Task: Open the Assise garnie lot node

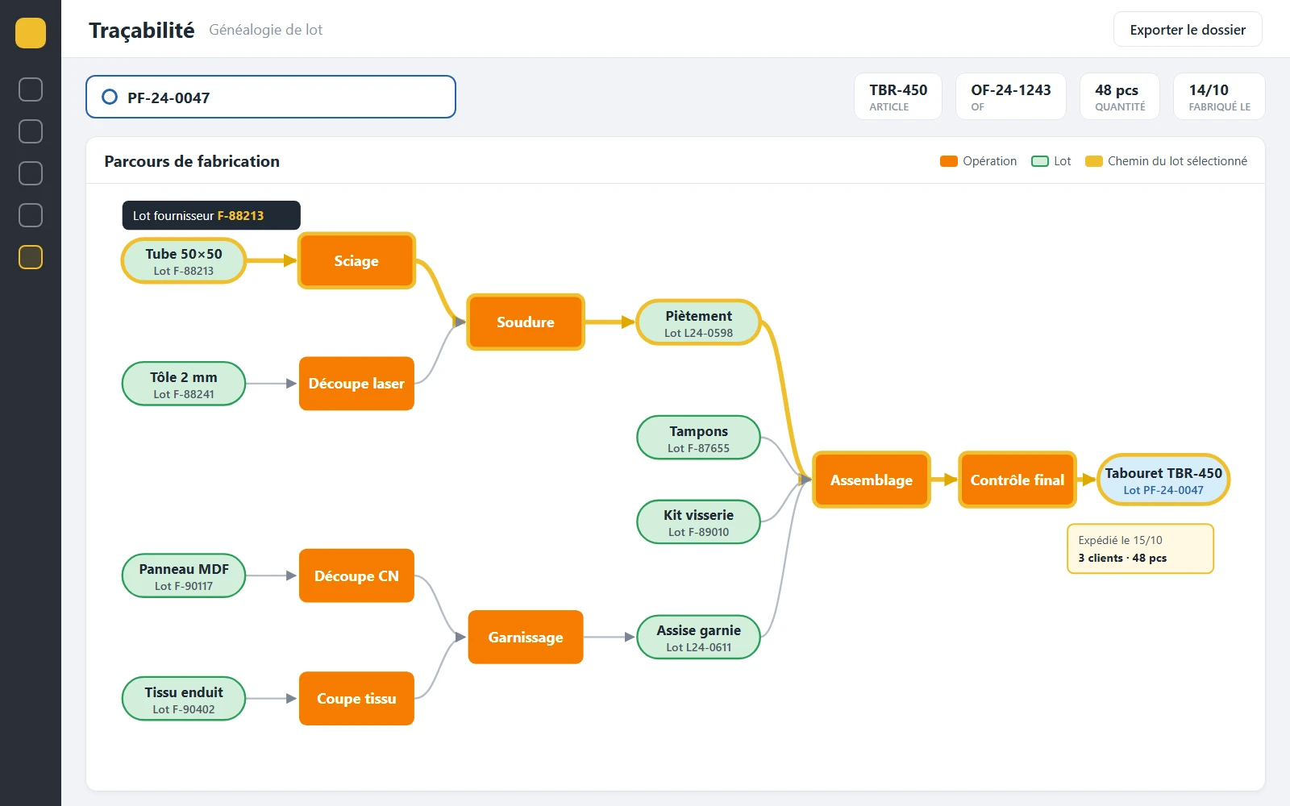Action: (698, 637)
